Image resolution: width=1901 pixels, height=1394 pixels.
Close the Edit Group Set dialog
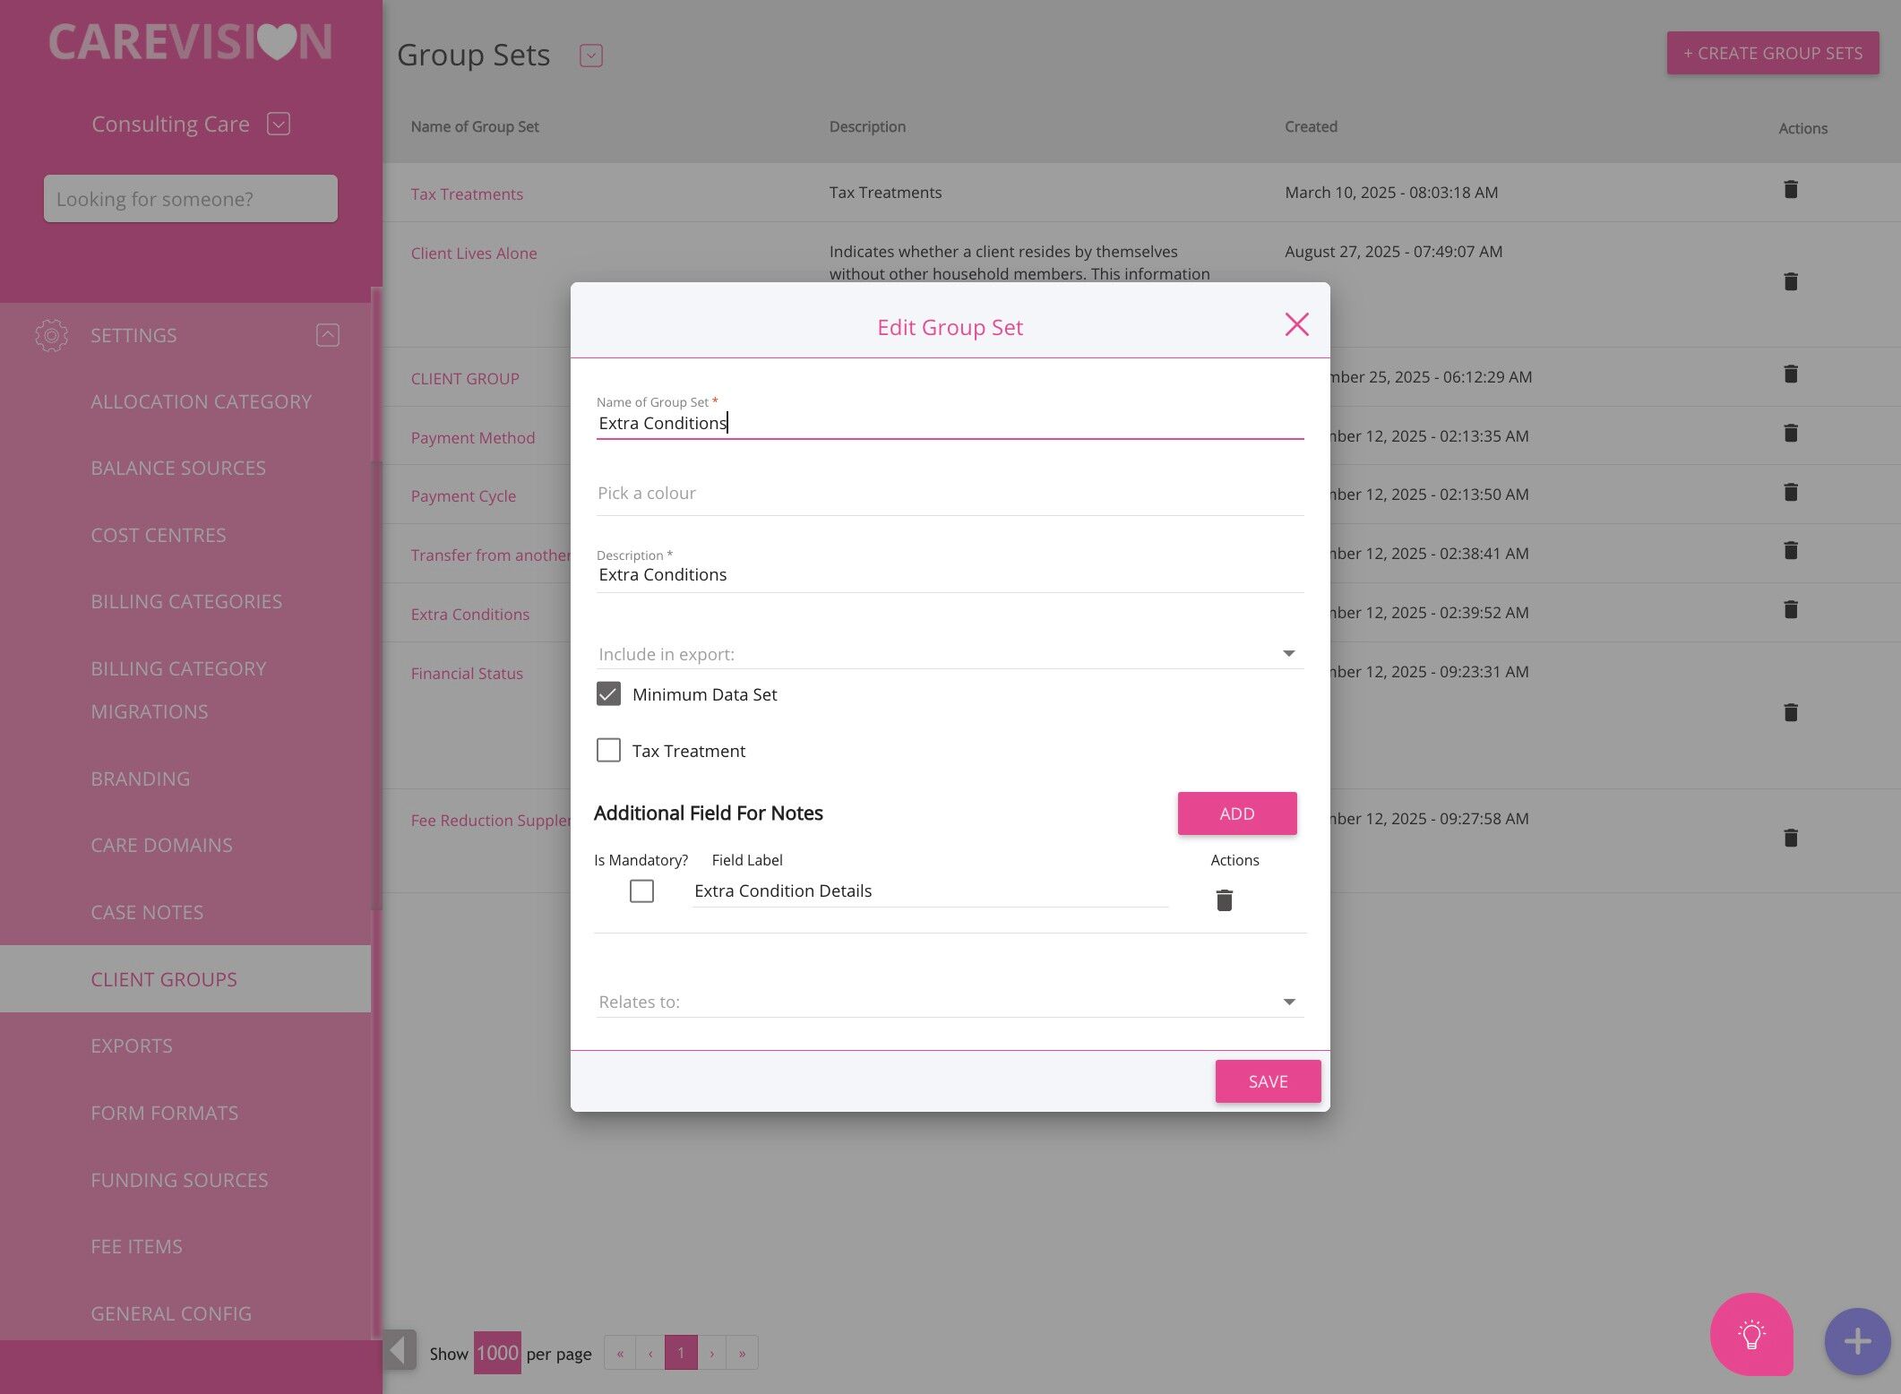[x=1296, y=324]
